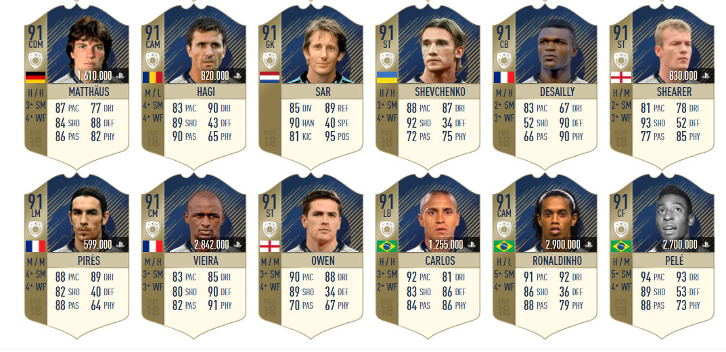Click the Ukraine flag on Shevchenko card
726x352 pixels.
tap(386, 77)
